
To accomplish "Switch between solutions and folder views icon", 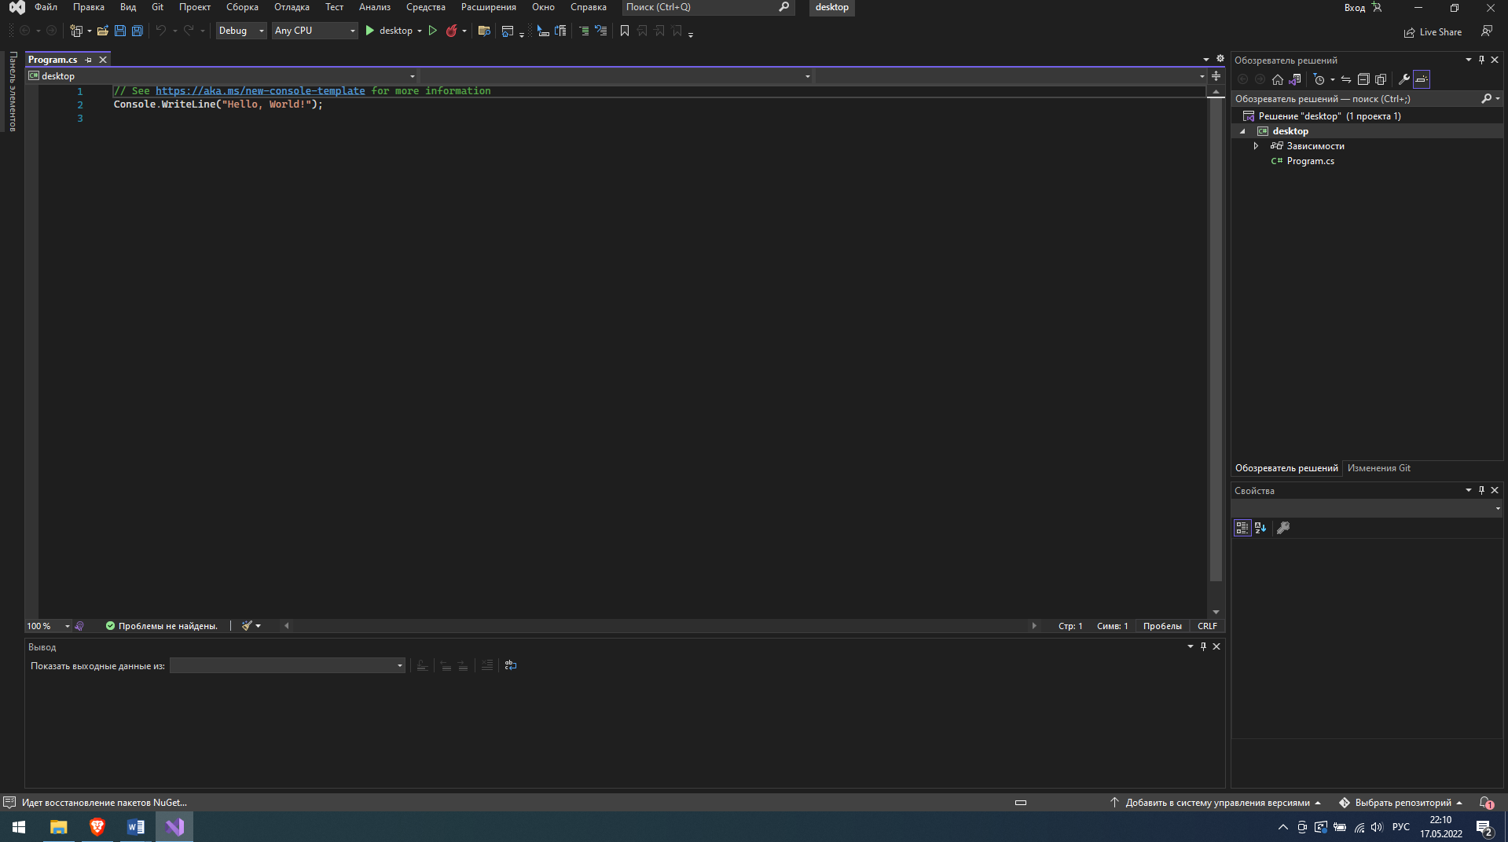I will tap(1295, 79).
